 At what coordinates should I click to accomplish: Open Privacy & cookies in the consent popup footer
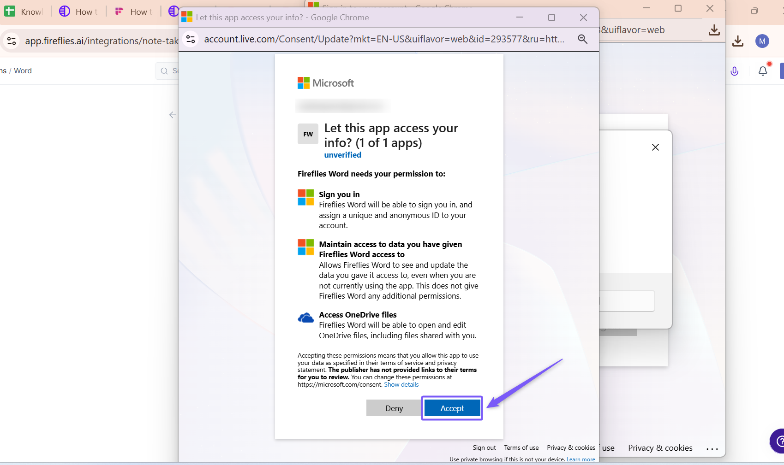click(571, 447)
